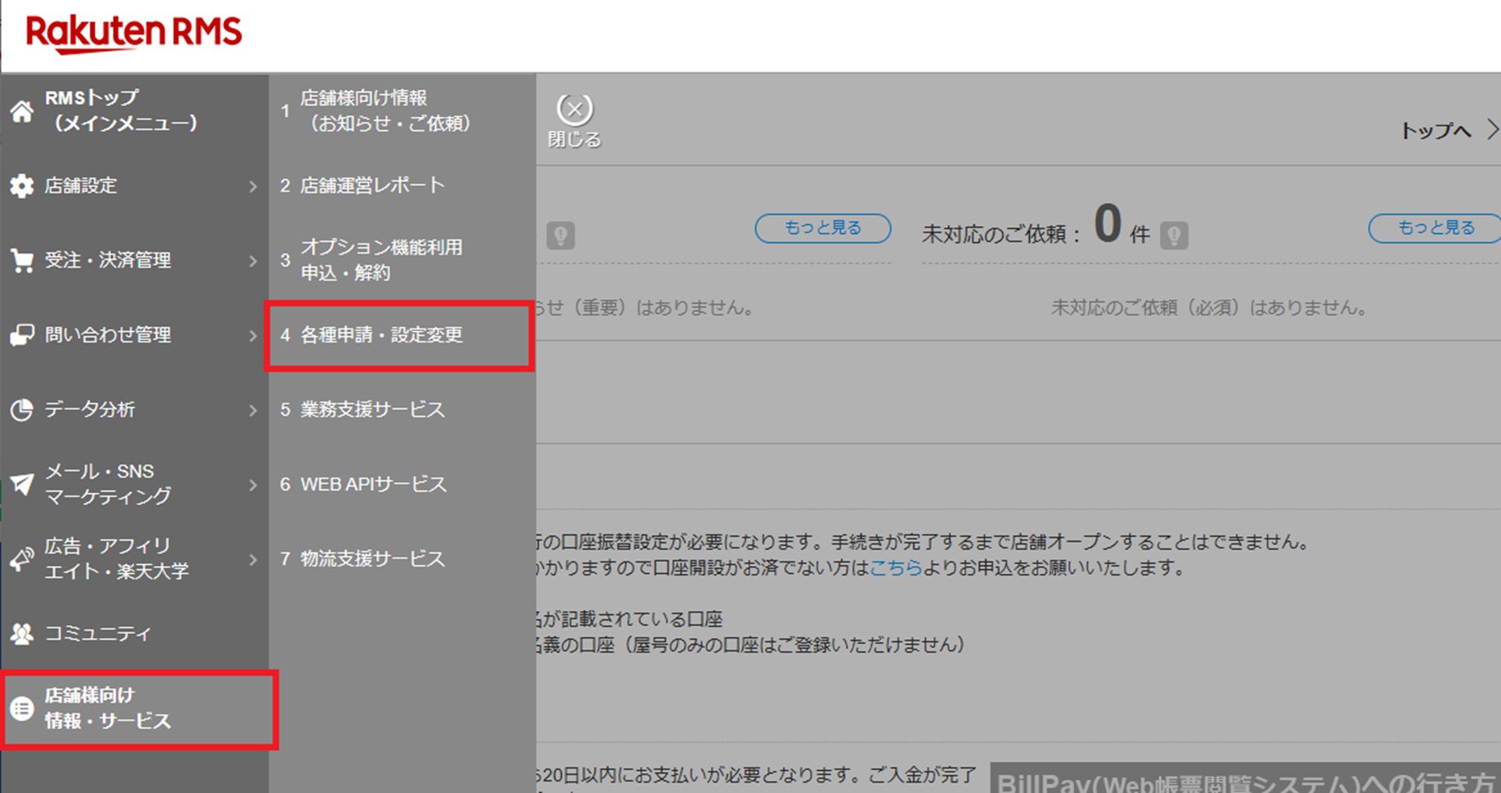Image resolution: width=1501 pixels, height=793 pixels.
Task: Open submenu 3 オプション機能利用申込・解約
Action: point(402,260)
